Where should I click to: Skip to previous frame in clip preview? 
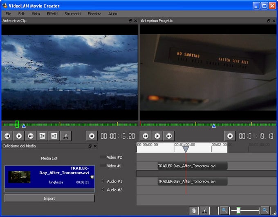pos(7,136)
